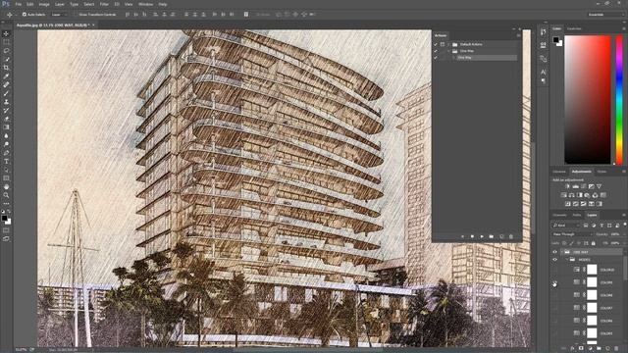The image size is (628, 353).
Task: Select the Brush tool
Action: pyautogui.click(x=6, y=93)
